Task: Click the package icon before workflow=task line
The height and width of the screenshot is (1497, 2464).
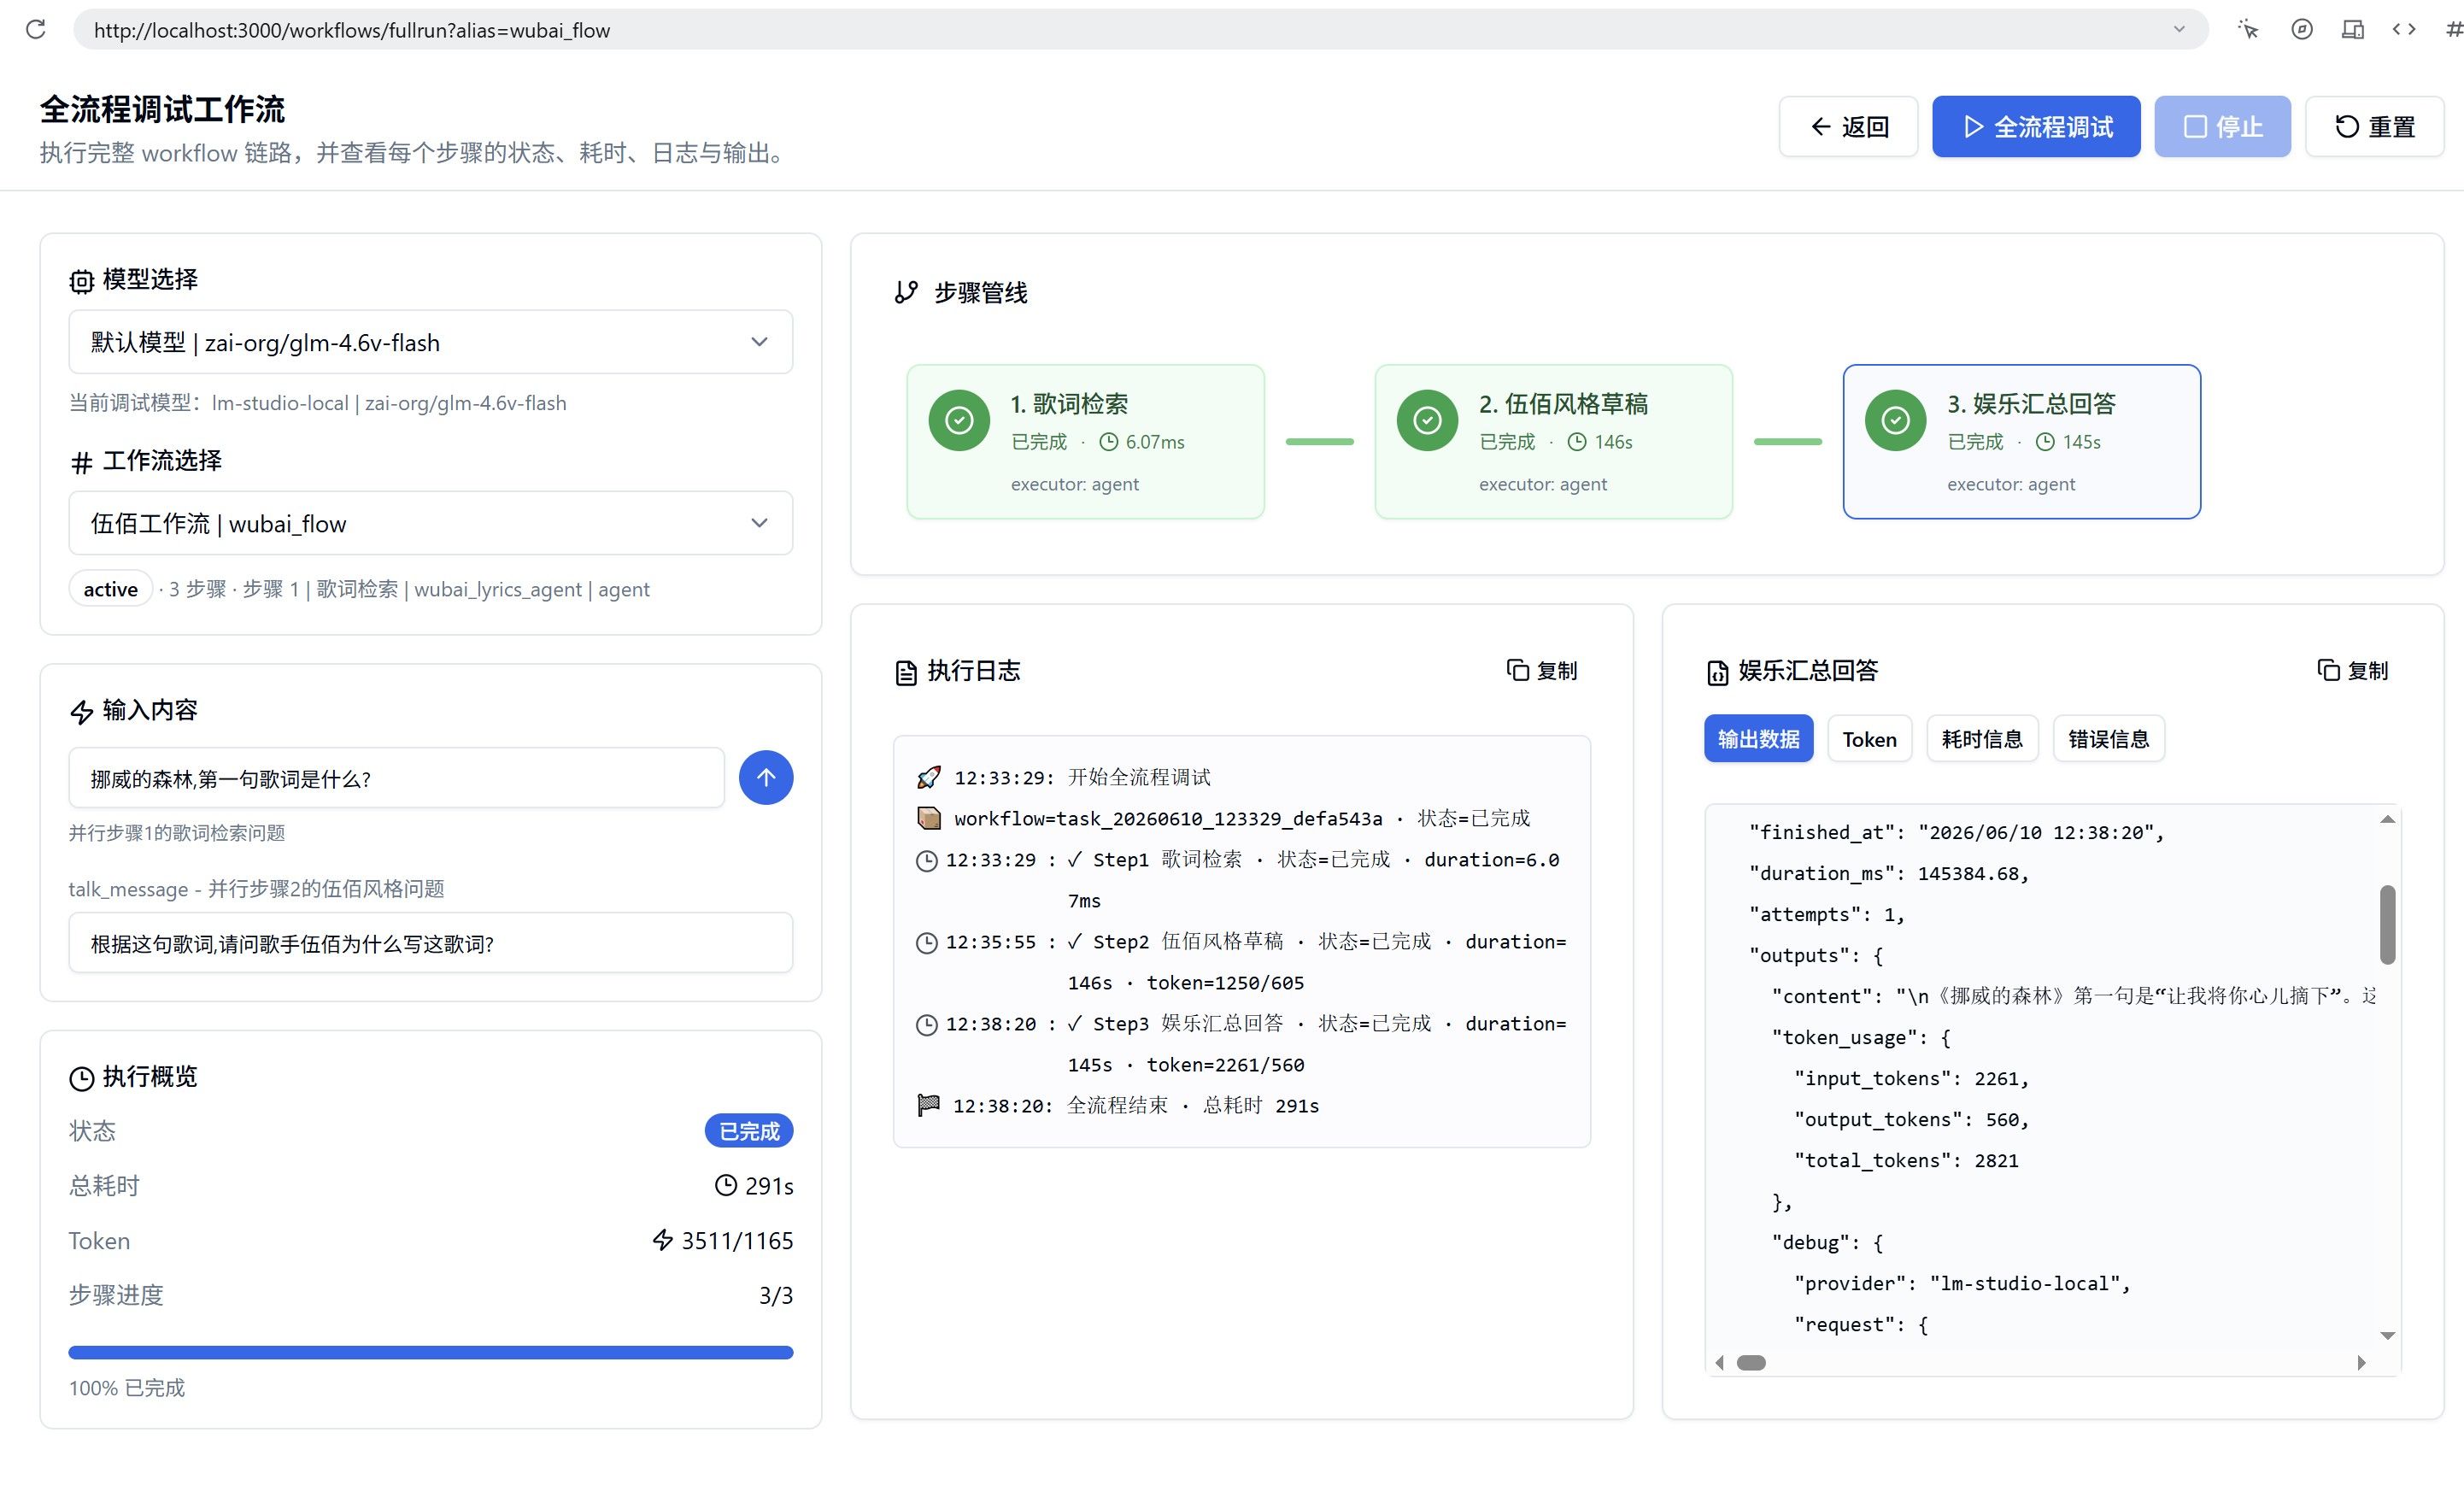Action: tap(929, 818)
